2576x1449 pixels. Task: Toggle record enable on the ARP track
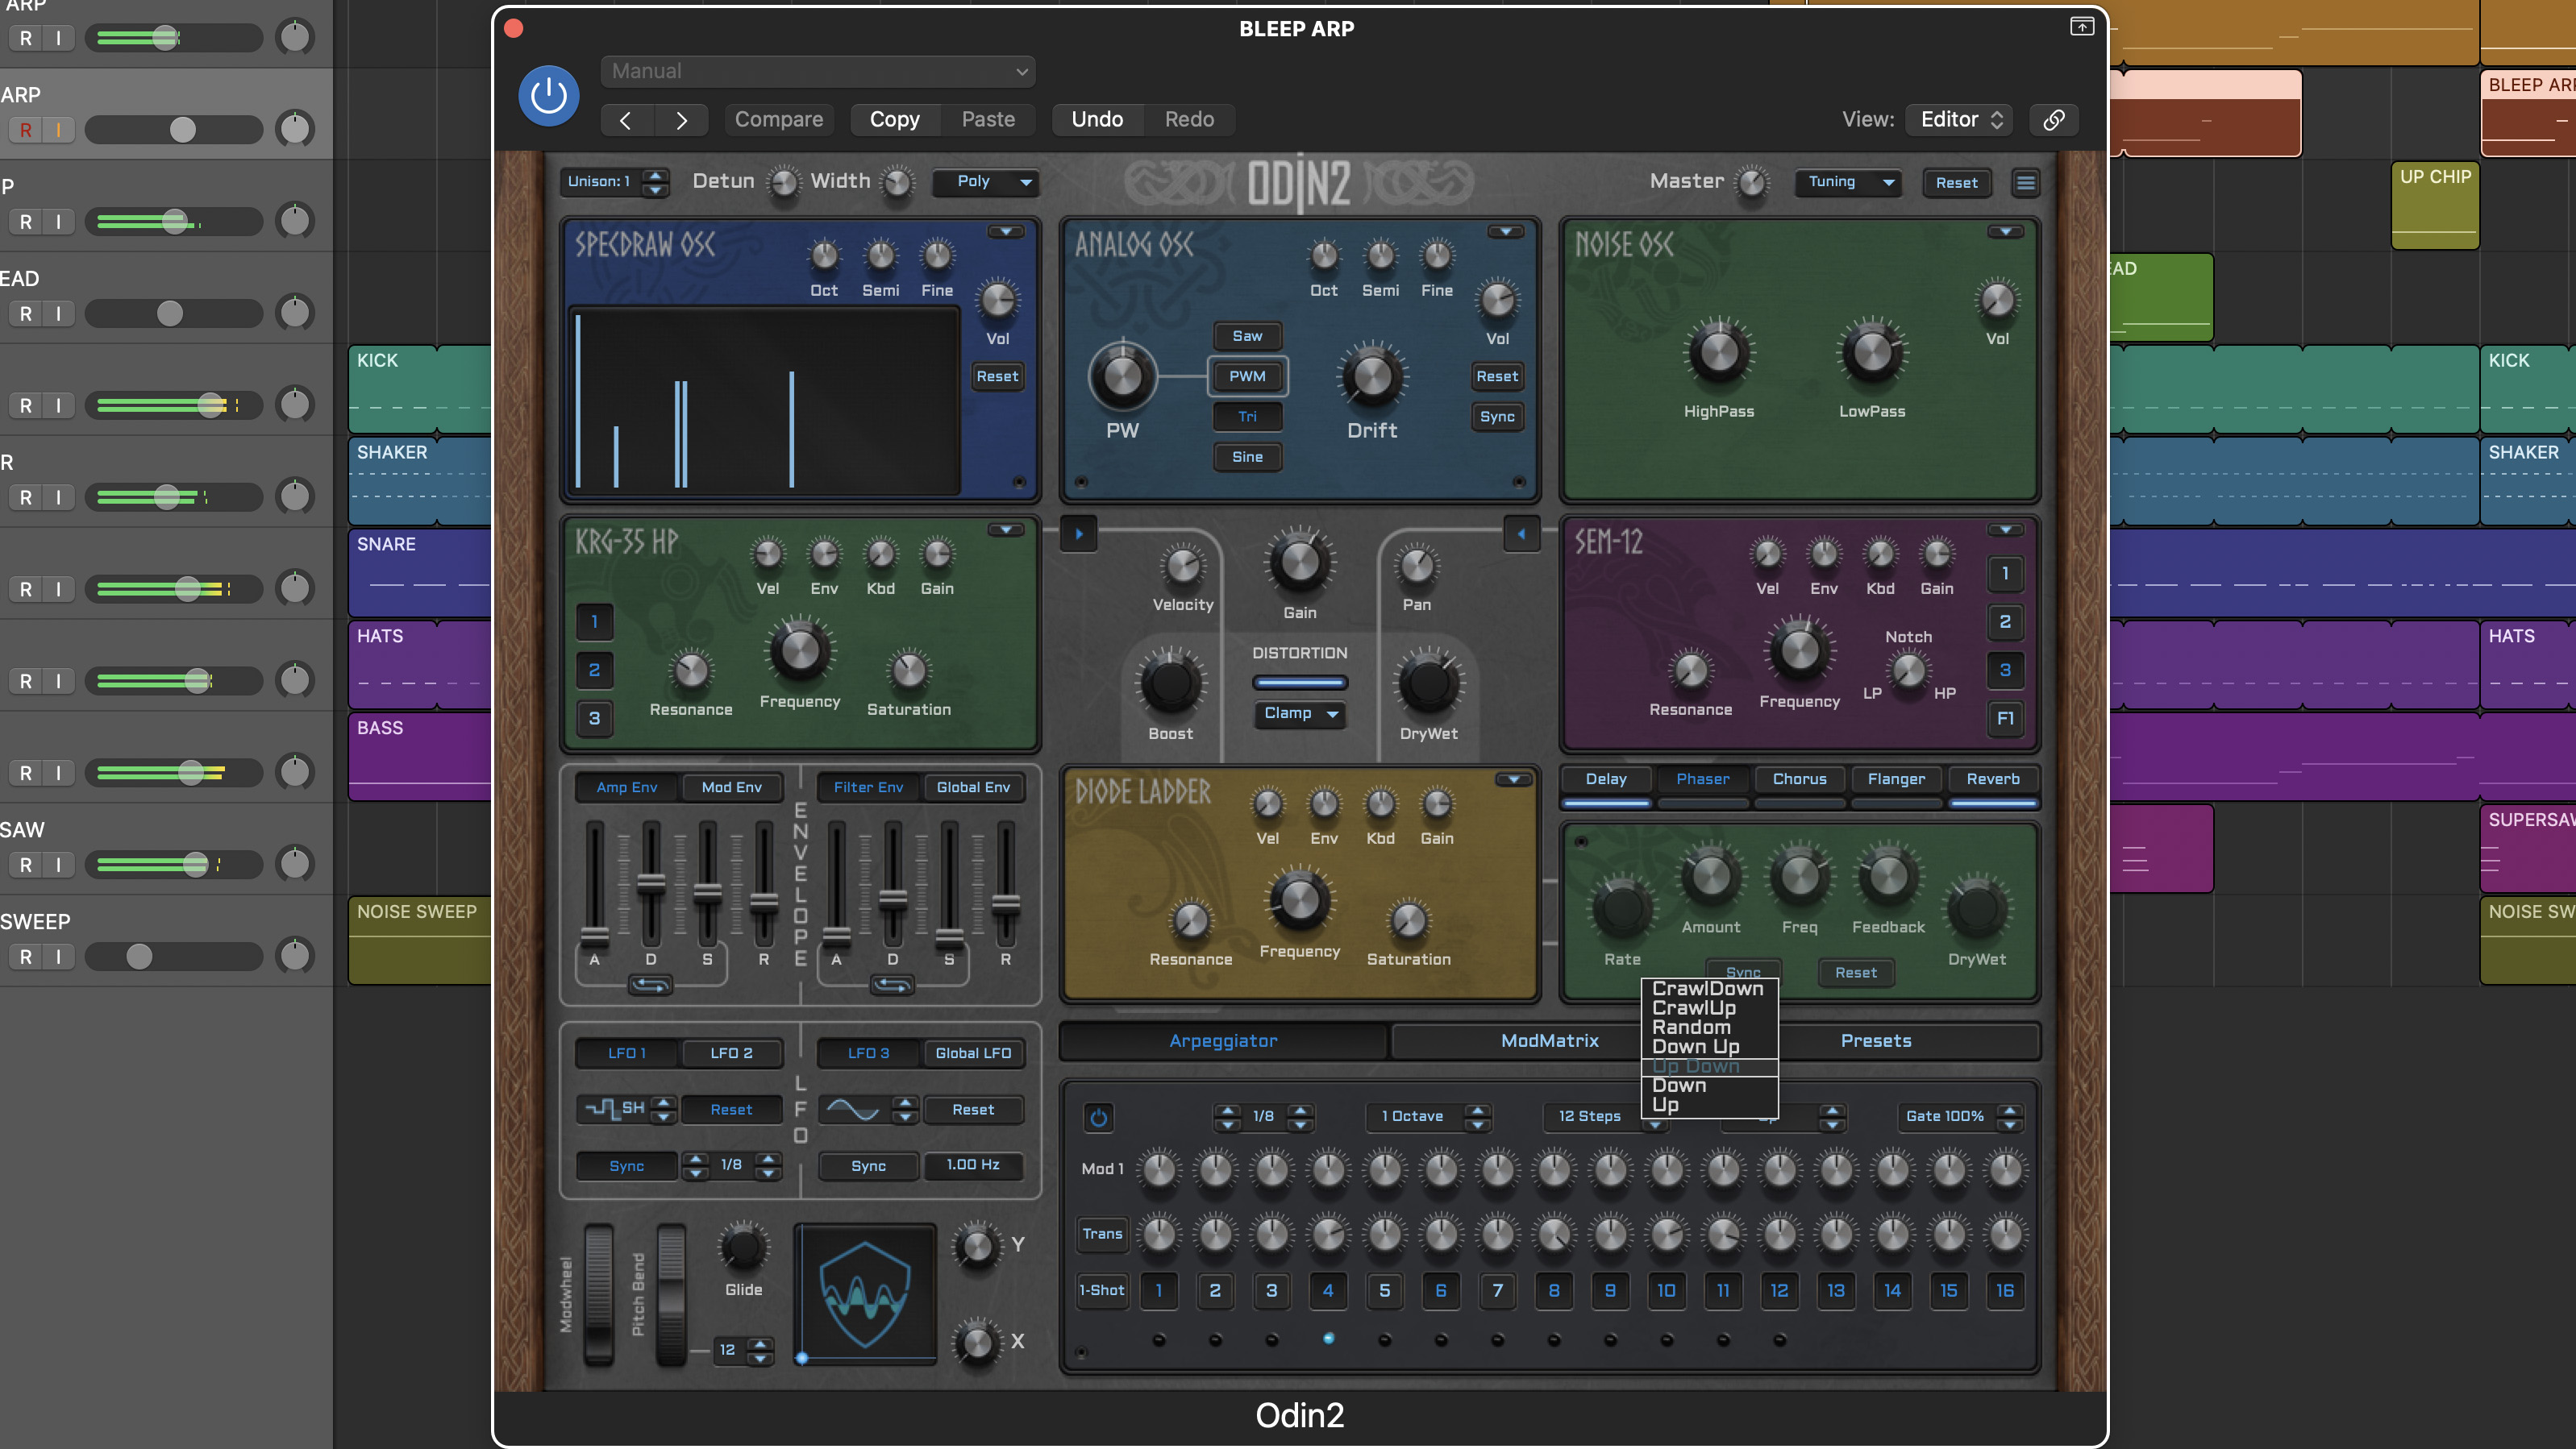[26, 130]
